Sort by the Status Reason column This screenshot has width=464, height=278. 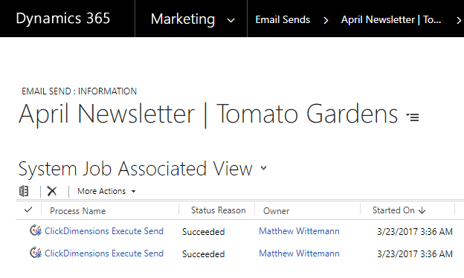[219, 210]
